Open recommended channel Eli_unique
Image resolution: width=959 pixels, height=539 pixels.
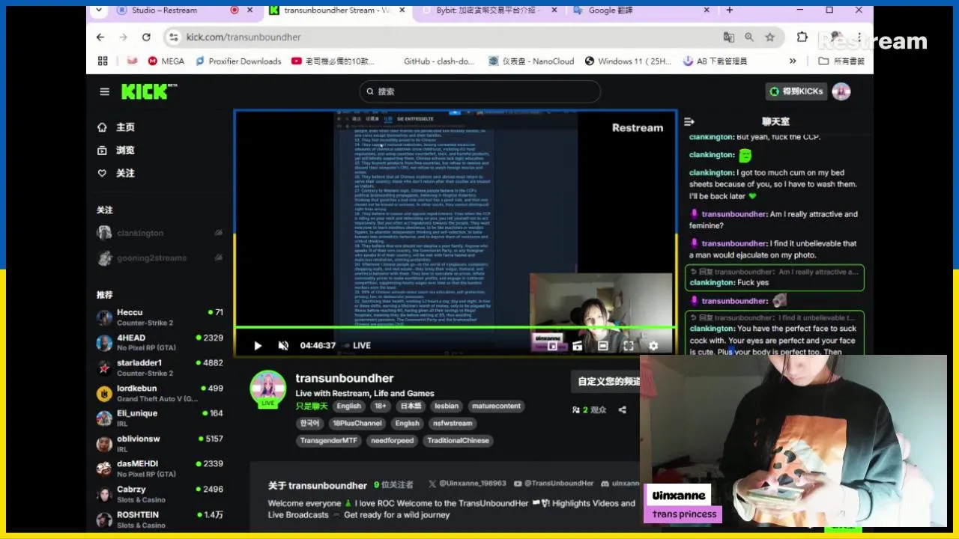[160, 418]
